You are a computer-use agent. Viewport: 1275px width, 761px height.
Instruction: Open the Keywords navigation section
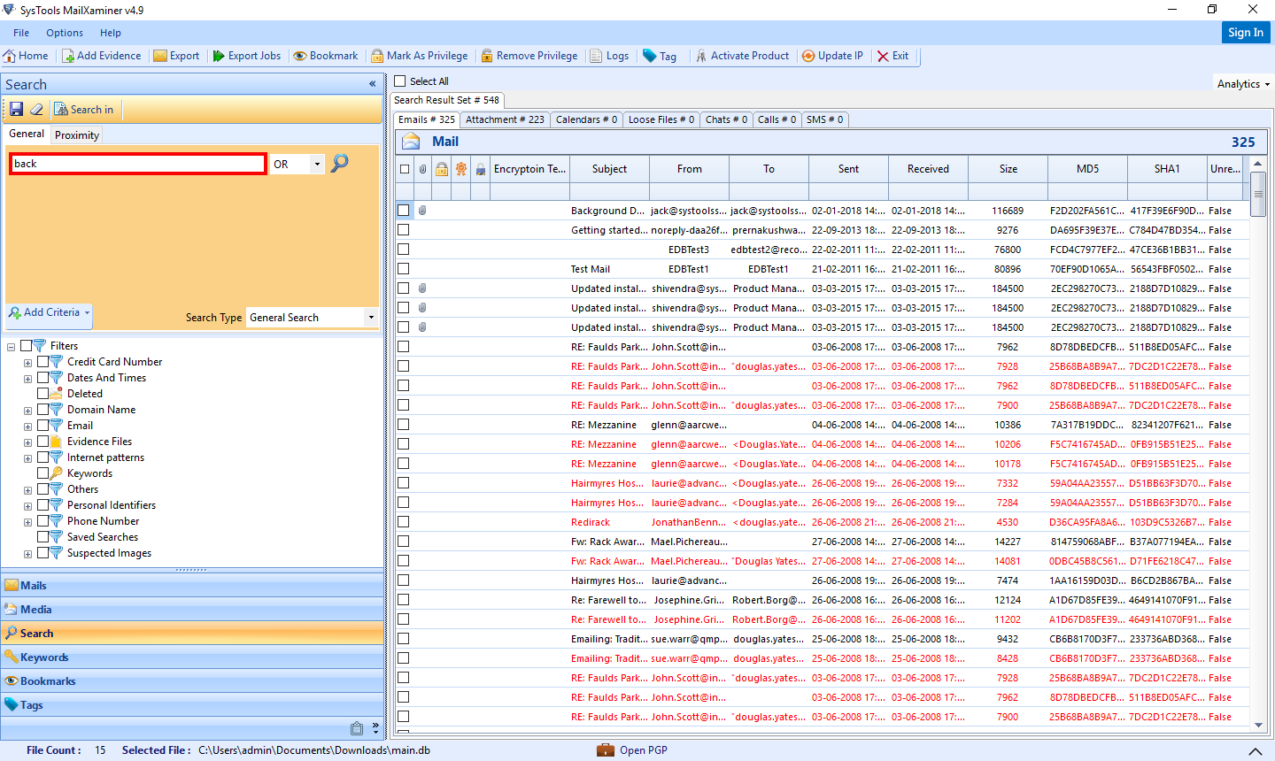pos(192,657)
